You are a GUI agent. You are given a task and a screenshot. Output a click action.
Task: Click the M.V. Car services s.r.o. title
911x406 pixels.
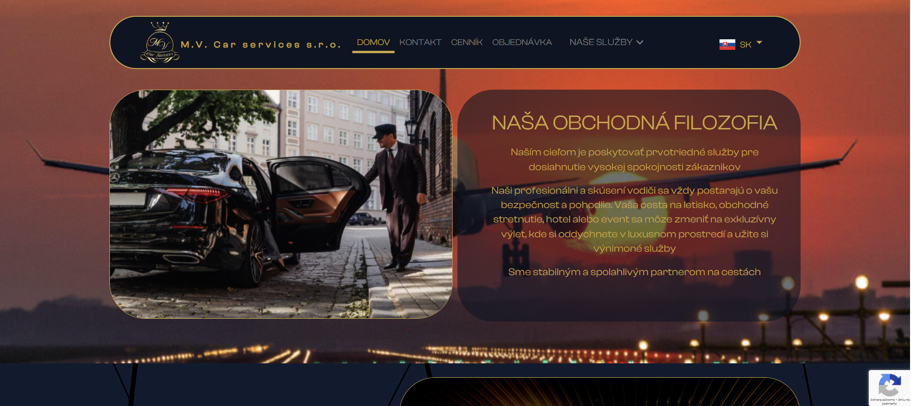tap(261, 45)
